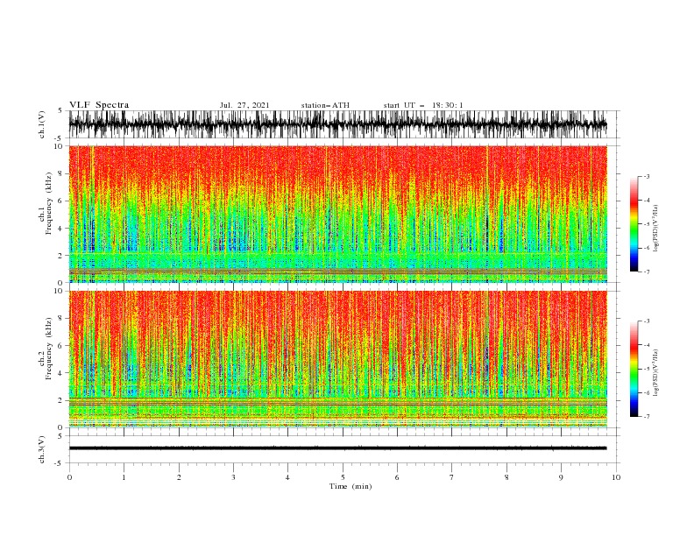Click time axis tick label '0'
694x536 pixels.
click(69, 477)
